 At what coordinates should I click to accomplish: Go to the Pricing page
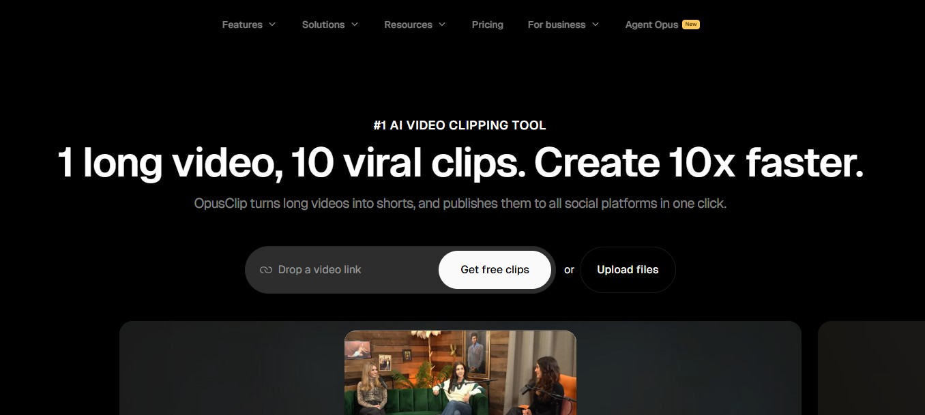point(487,25)
